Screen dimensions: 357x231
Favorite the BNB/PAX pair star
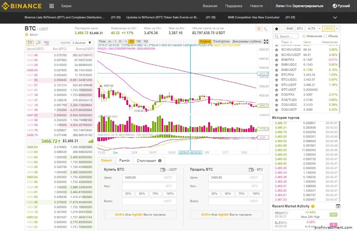tap(277, 60)
